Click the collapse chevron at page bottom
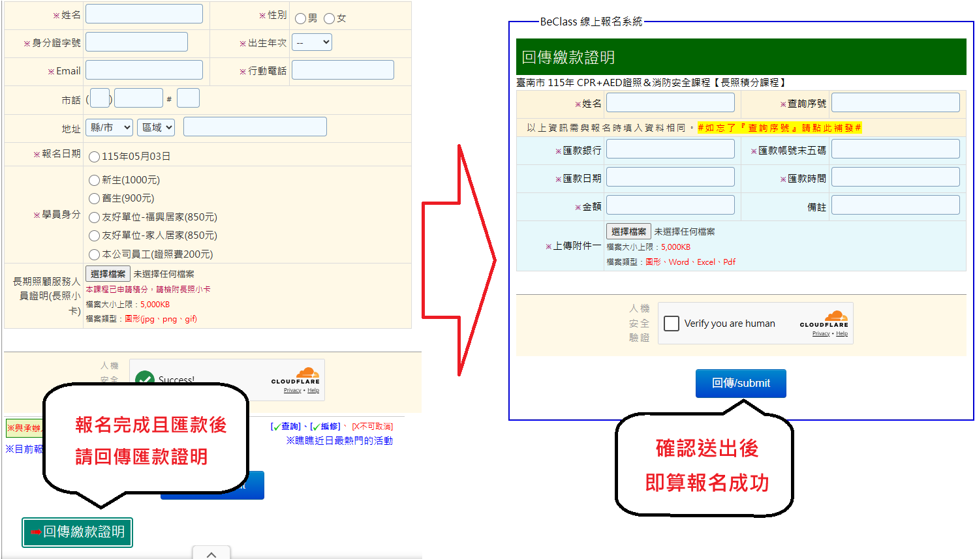The image size is (975, 559). coord(211,554)
